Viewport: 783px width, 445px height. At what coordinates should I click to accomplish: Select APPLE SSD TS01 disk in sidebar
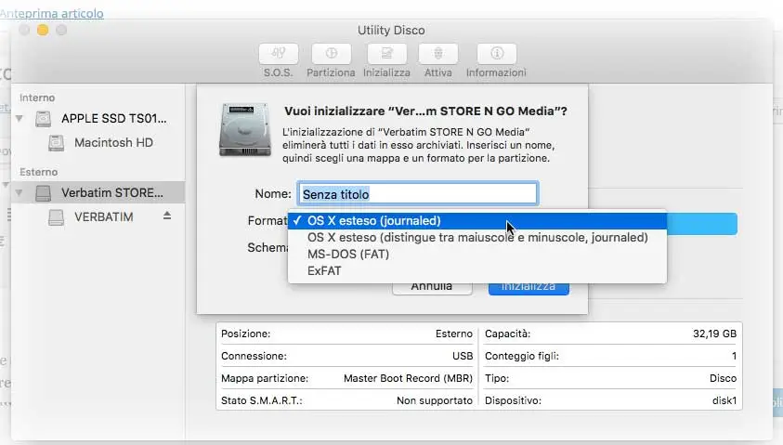coord(100,118)
